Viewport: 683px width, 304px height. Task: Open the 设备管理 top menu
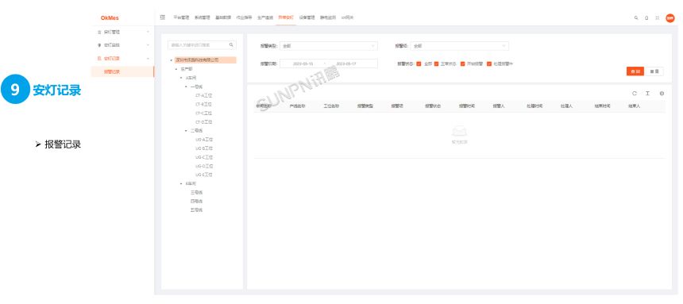307,17
